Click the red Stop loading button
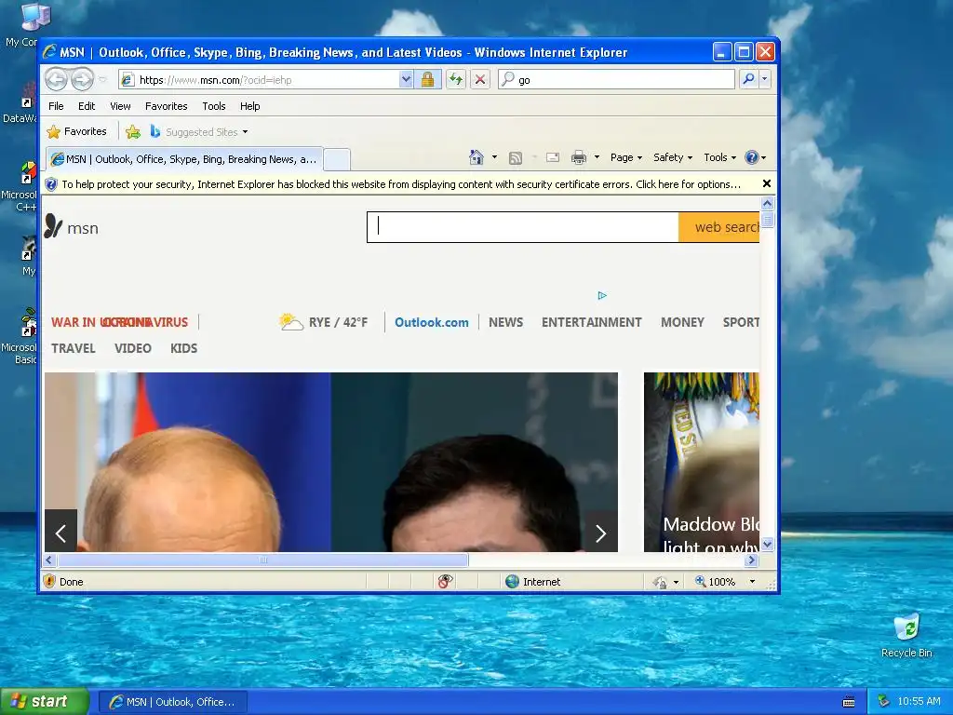The image size is (953, 715). tap(480, 80)
